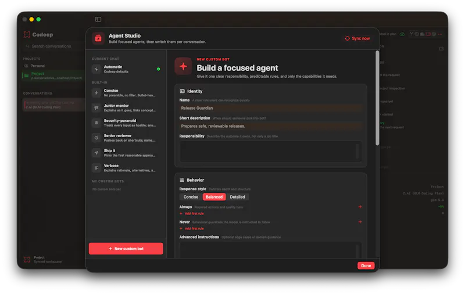This screenshot has height=295, width=465.
Task: Open the green Project folder in main sidebar
Action: pos(53,75)
